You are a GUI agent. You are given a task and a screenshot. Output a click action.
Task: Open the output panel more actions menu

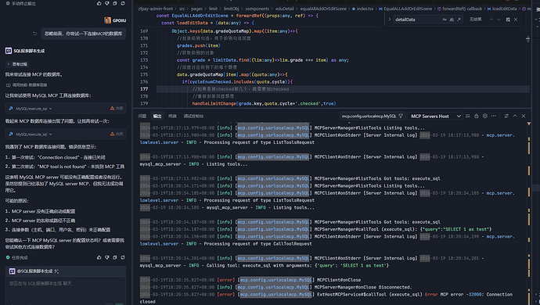494,116
